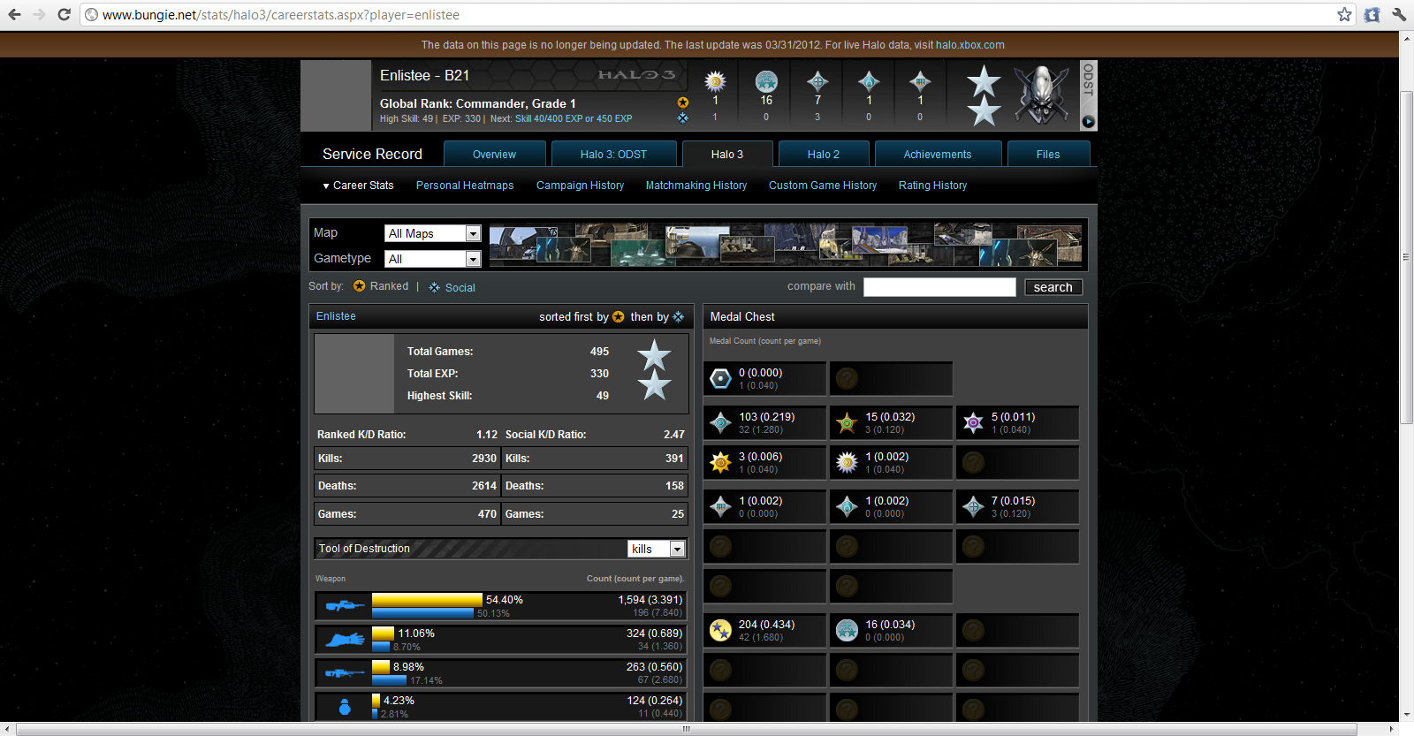Click the browser back arrow
This screenshot has width=1414, height=736.
click(x=15, y=15)
